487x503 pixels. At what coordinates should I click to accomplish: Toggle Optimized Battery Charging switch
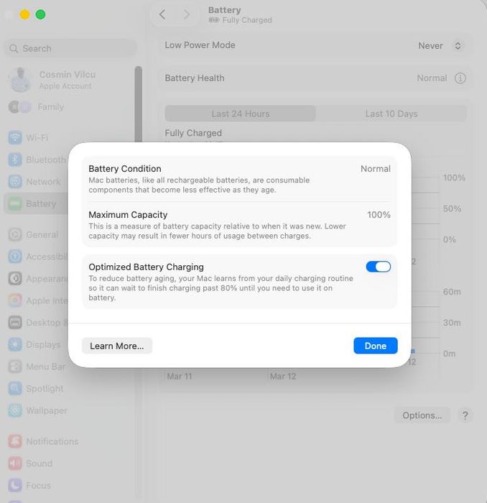tap(379, 267)
